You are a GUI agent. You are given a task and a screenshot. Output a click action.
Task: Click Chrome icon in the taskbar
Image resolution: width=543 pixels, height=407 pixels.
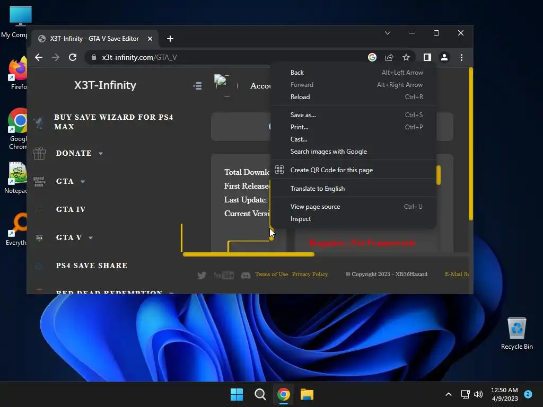click(x=284, y=394)
